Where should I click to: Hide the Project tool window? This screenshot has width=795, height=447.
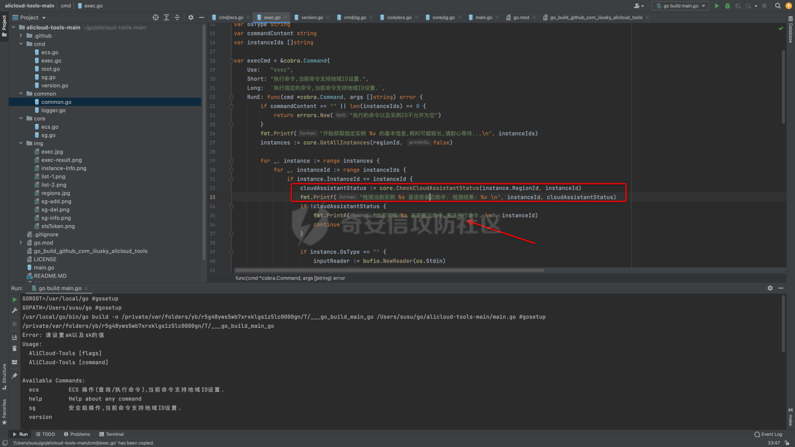(x=201, y=17)
